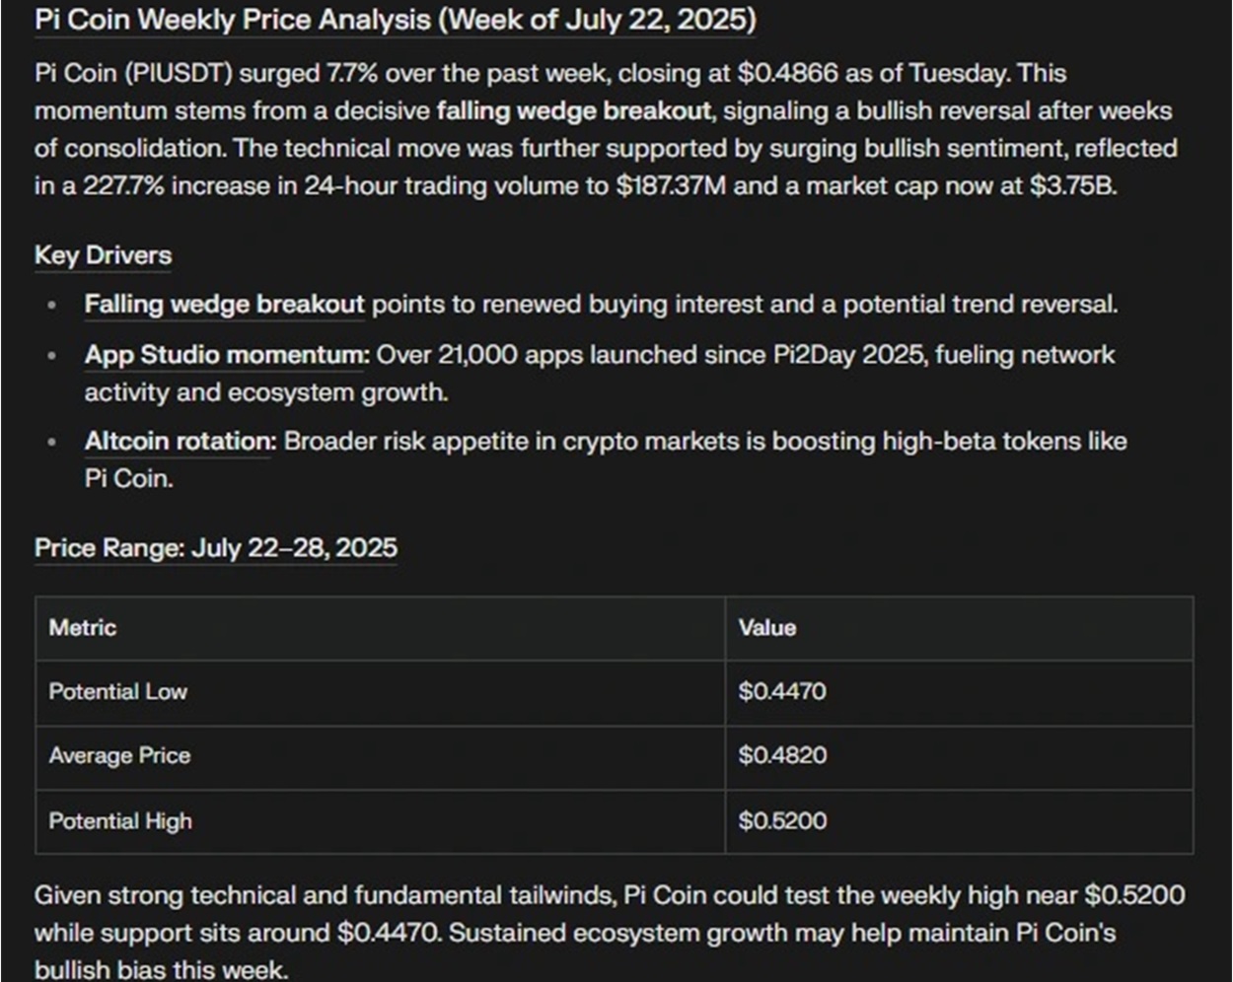Click the bold 'falling wedge breakout' text in paragraph
The height and width of the screenshot is (982, 1233).
573,110
